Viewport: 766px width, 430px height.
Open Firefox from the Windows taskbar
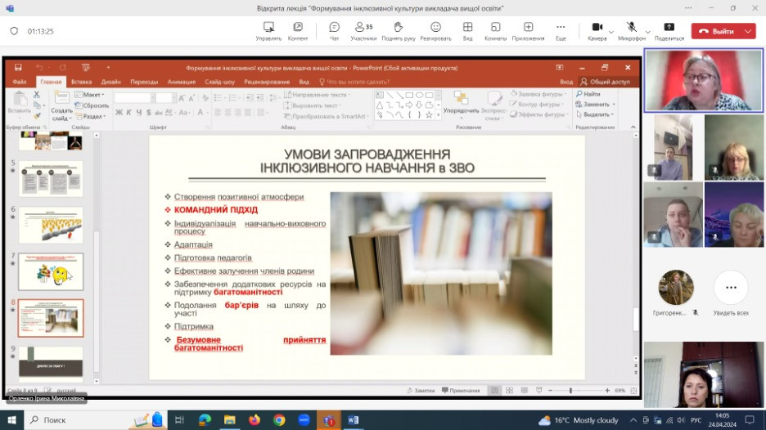(255, 419)
